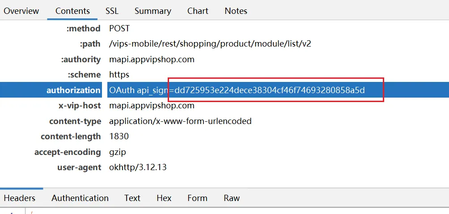Open the Form view tab
This screenshot has width=449, height=214.
197,198
